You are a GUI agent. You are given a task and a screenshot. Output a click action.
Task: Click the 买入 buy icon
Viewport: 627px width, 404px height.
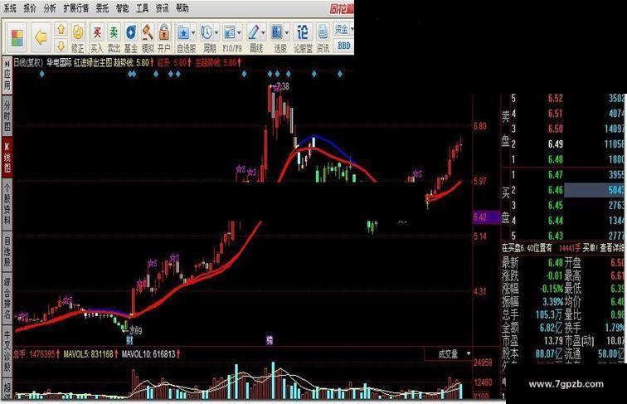point(96,38)
